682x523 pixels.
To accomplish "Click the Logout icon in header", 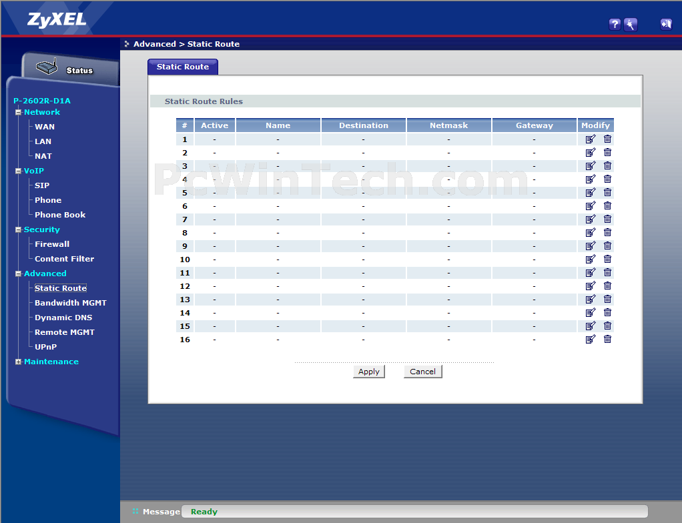I will click(666, 24).
